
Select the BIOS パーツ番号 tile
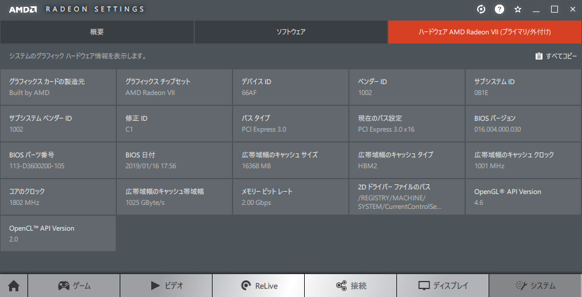[x=58, y=160]
